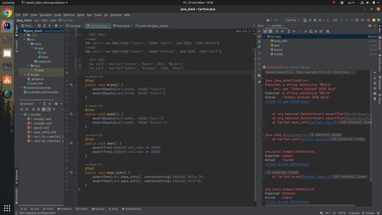Toggle auto-test in Run panel side strip
Screen dimensions: 382x215
pos(259,41)
